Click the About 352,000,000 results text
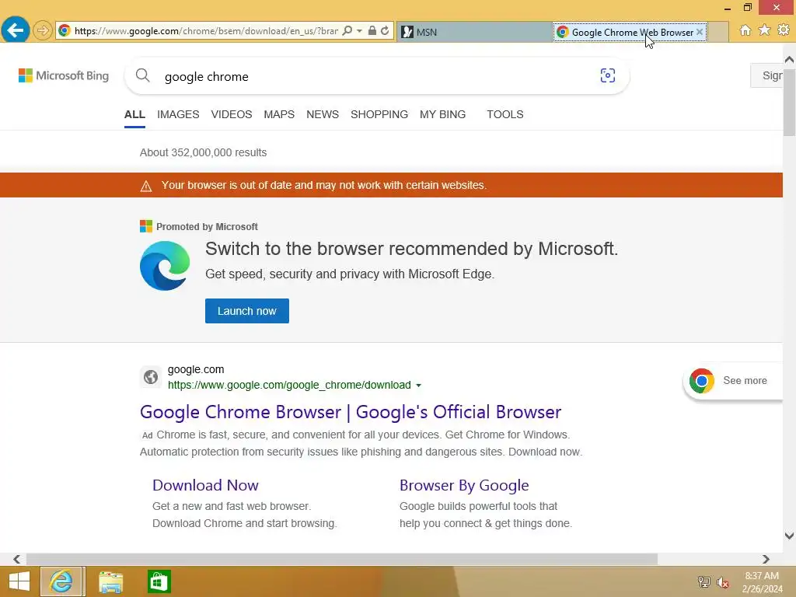The width and height of the screenshot is (796, 597). point(203,153)
